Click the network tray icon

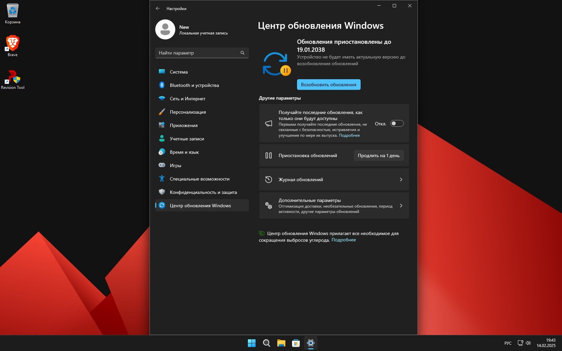(x=520, y=343)
